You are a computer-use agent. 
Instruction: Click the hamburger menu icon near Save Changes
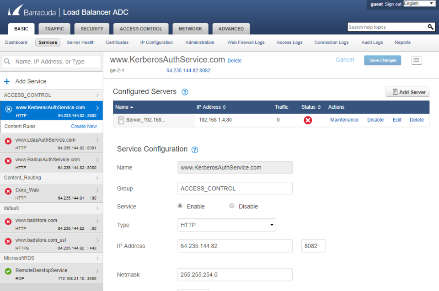click(x=416, y=60)
